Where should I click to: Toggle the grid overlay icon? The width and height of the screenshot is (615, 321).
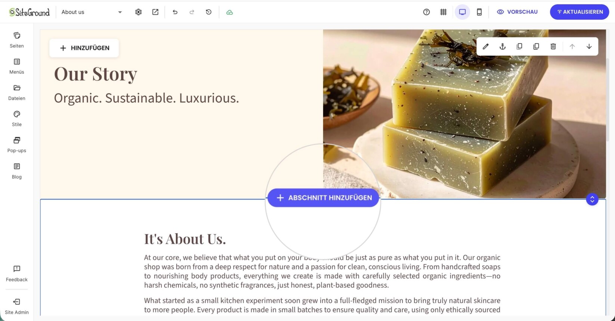[443, 12]
